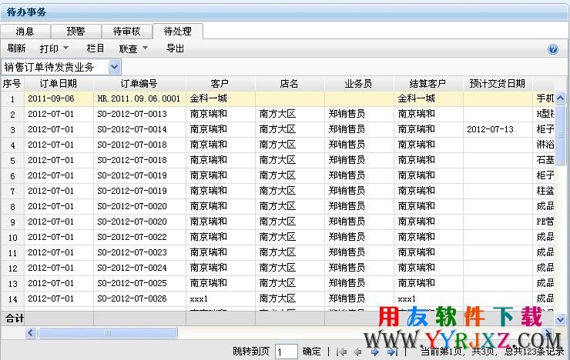Click 结算客户 column header
This screenshot has width=570, height=360.
pyautogui.click(x=427, y=84)
